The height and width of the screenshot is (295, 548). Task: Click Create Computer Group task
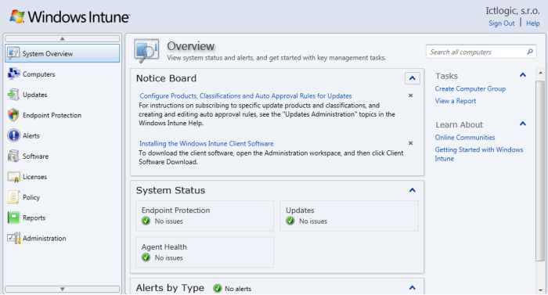tap(470, 88)
